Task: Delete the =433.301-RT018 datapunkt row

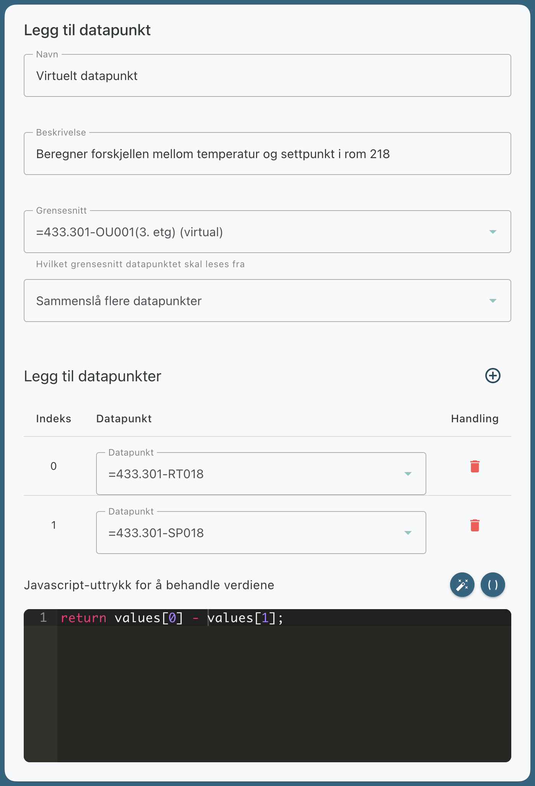Action: [475, 466]
